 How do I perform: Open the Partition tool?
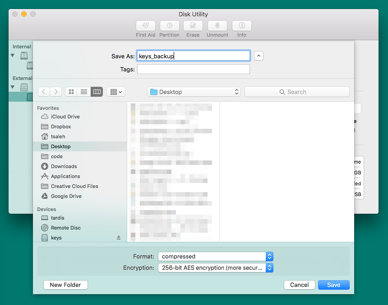click(x=170, y=26)
